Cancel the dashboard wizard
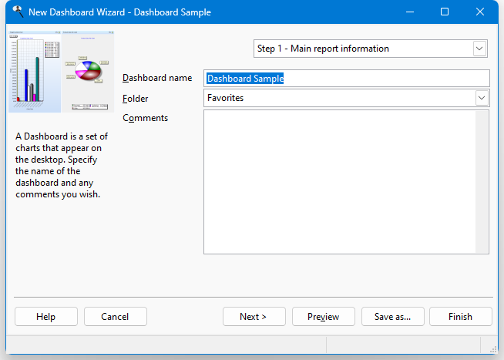 click(116, 317)
